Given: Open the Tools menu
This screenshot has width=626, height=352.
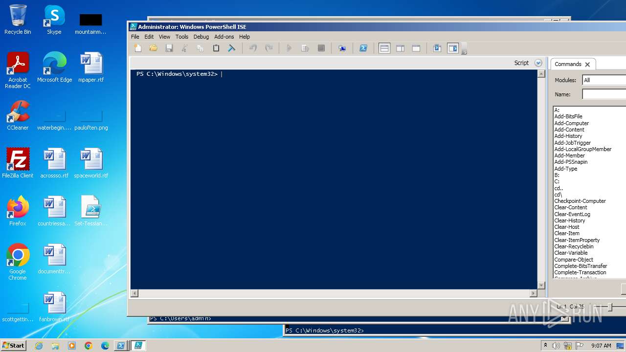Looking at the screenshot, I should pos(182,37).
